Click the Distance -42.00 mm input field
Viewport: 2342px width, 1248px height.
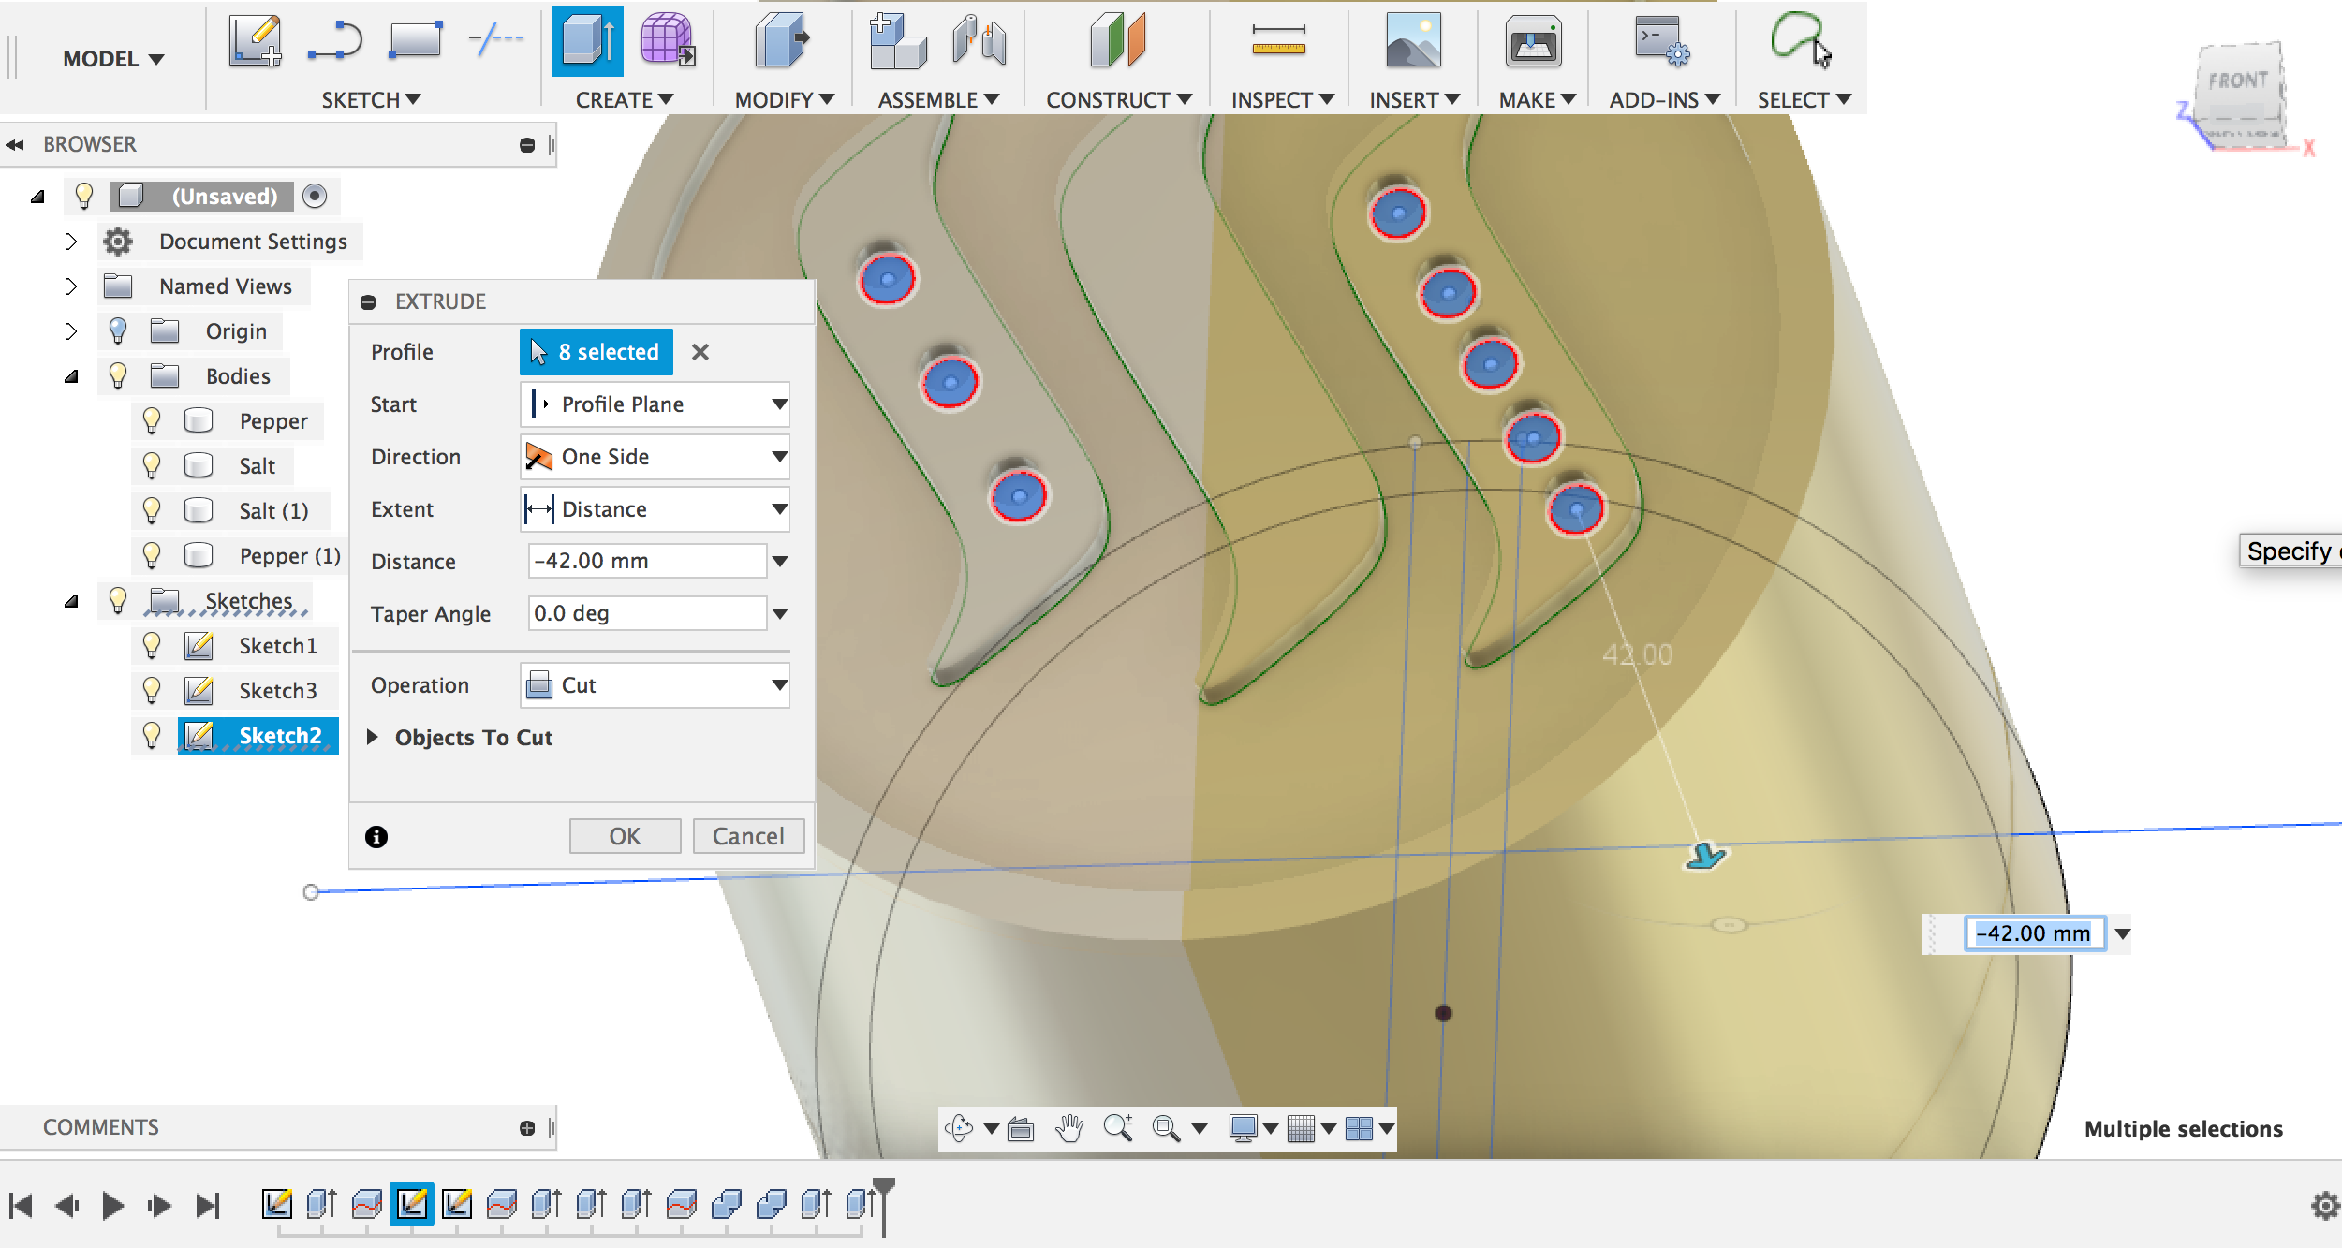coord(648,561)
